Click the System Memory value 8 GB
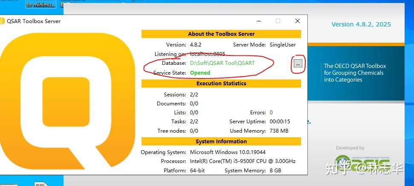This screenshot has height=186, width=414. tap(275, 170)
